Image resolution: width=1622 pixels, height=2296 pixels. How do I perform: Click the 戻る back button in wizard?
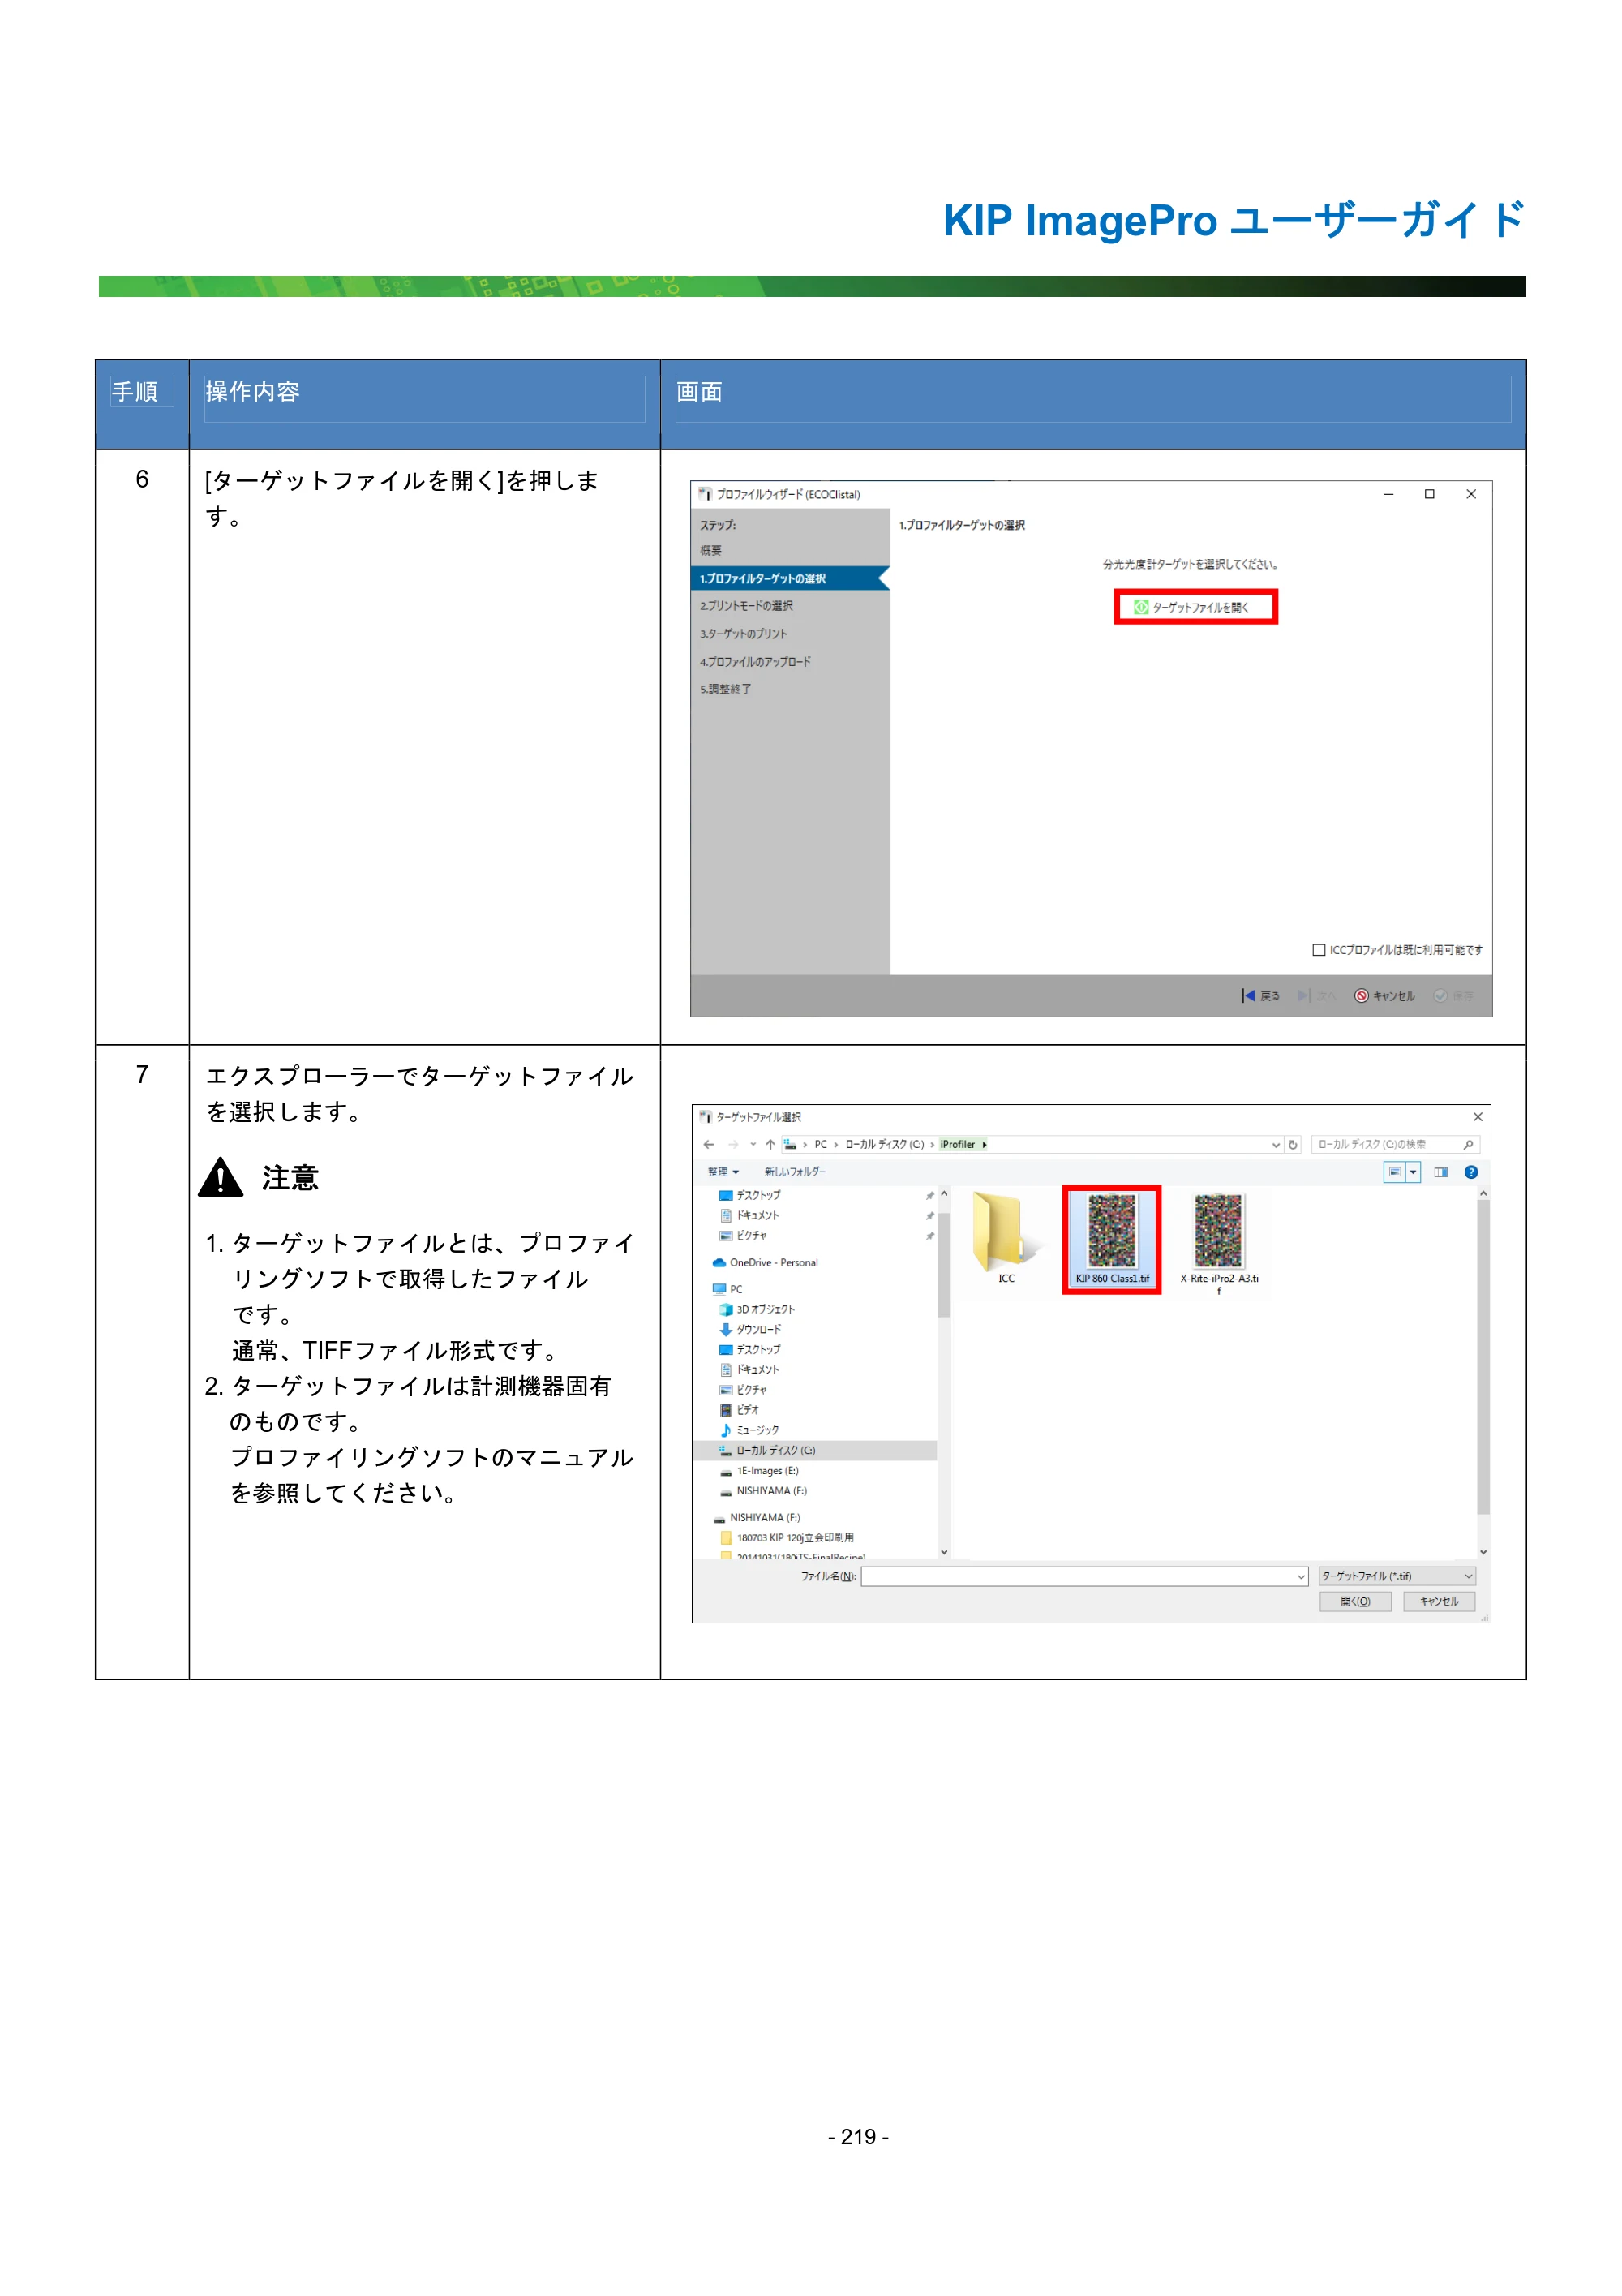(x=1260, y=995)
